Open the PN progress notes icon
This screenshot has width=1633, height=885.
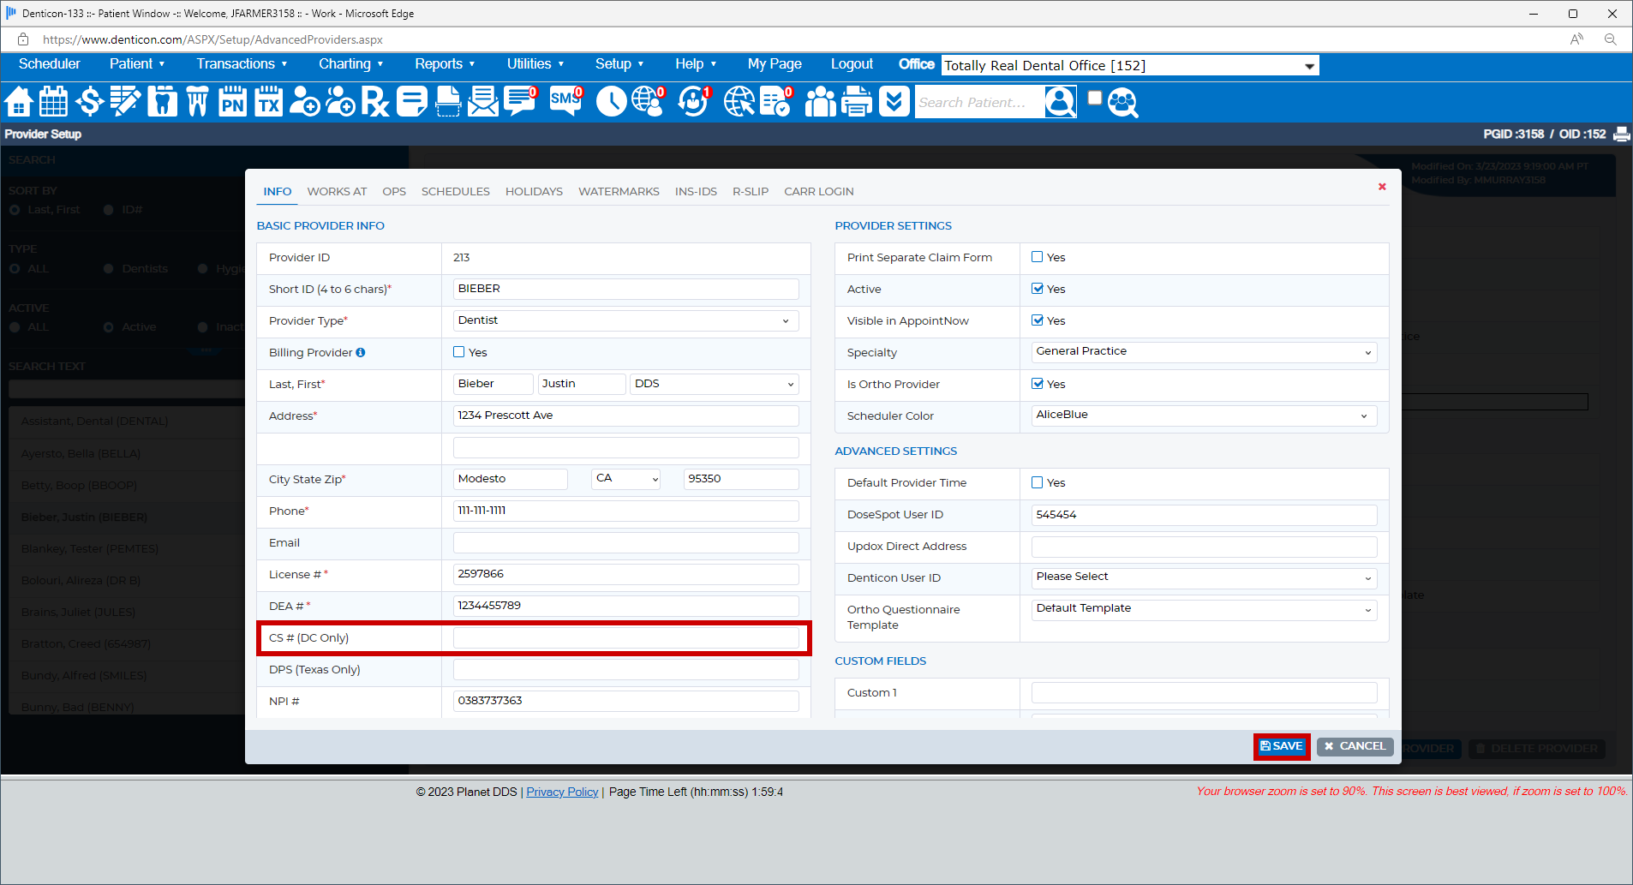coord(232,102)
